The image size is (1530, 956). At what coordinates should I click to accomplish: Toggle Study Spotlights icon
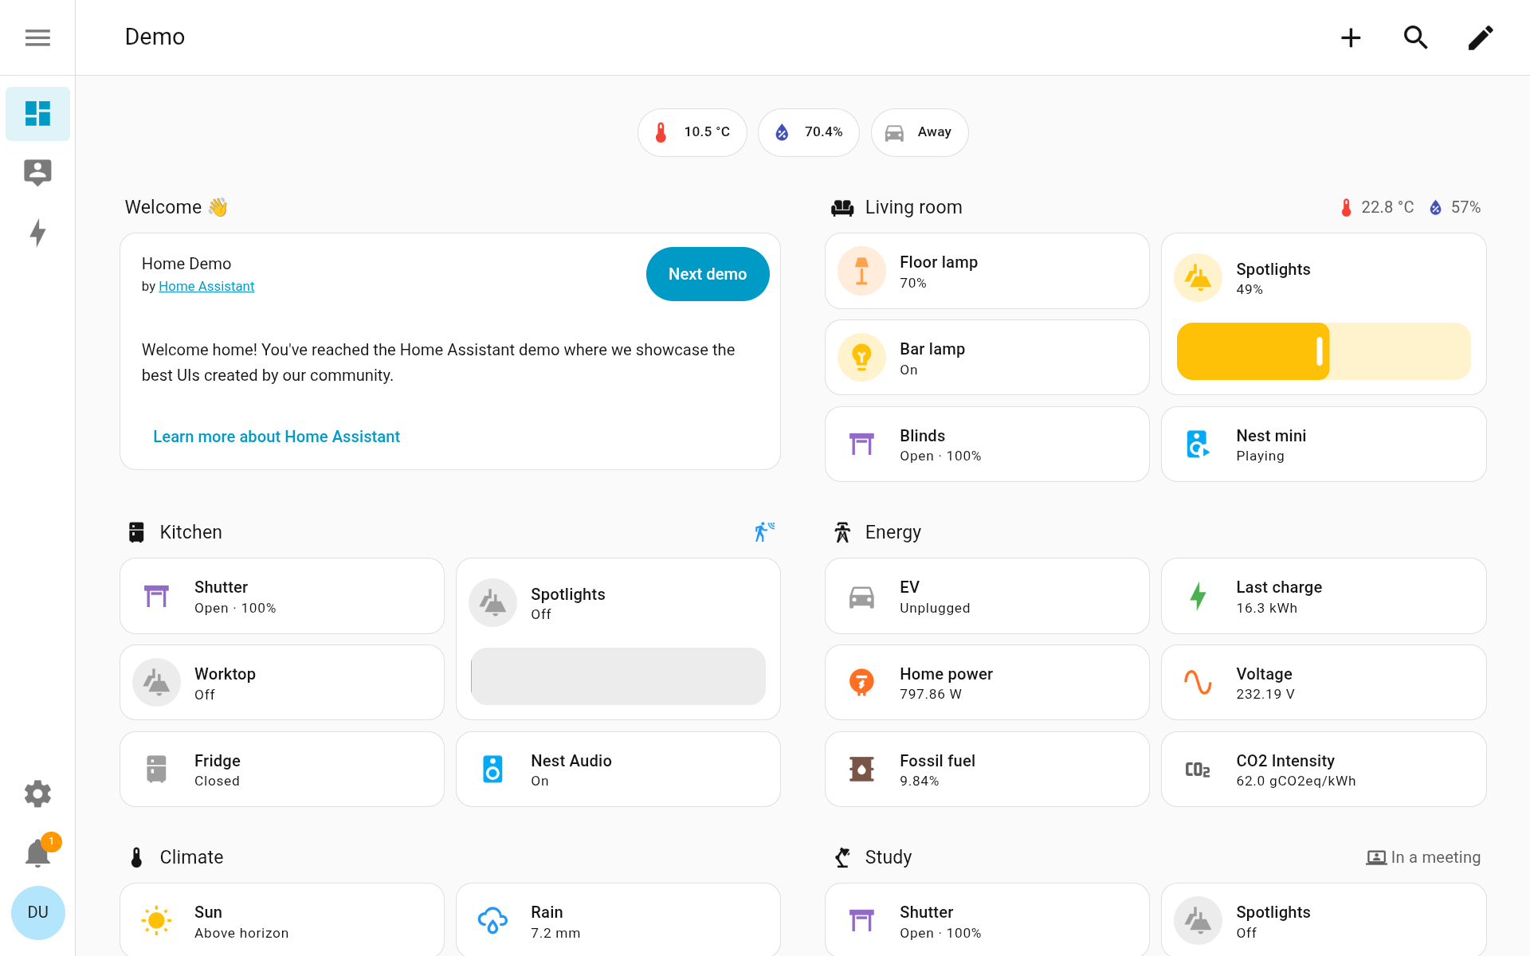tap(1198, 921)
